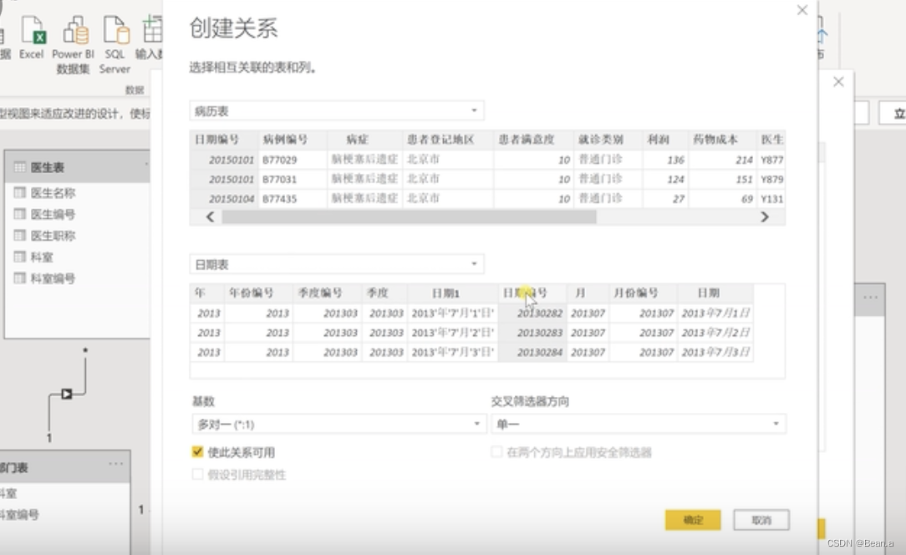Image resolution: width=906 pixels, height=555 pixels.
Task: Open the 病历表 table dropdown
Action: click(x=474, y=109)
